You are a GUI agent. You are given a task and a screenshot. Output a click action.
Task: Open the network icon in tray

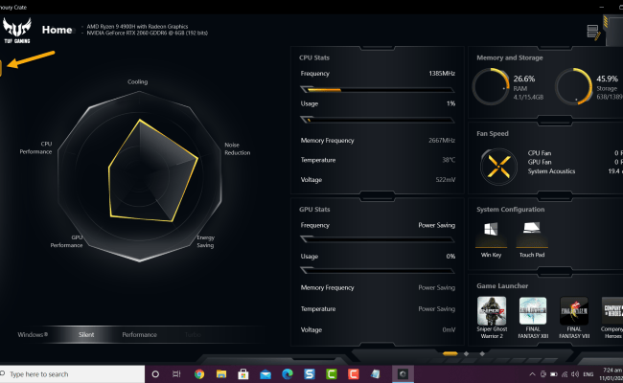coord(565,374)
